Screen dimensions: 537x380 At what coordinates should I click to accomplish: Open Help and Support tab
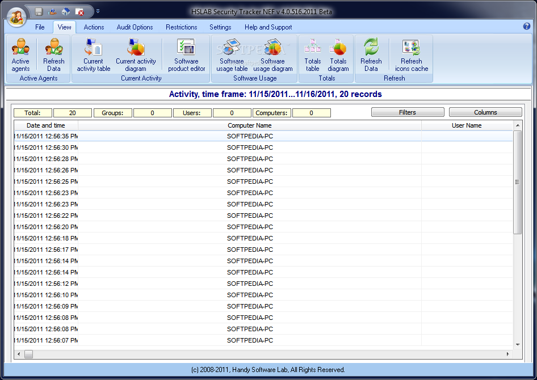pos(268,27)
